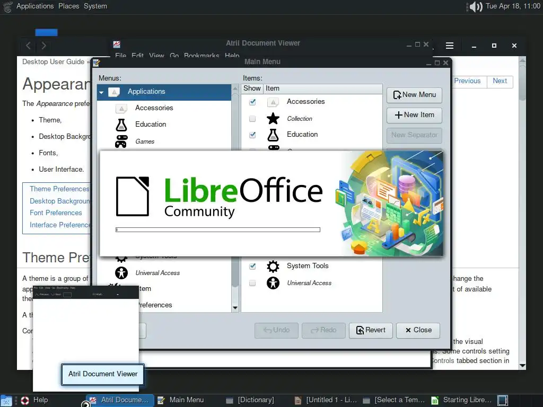
Task: Open the Places menu in top panel
Action: [x=68, y=6]
